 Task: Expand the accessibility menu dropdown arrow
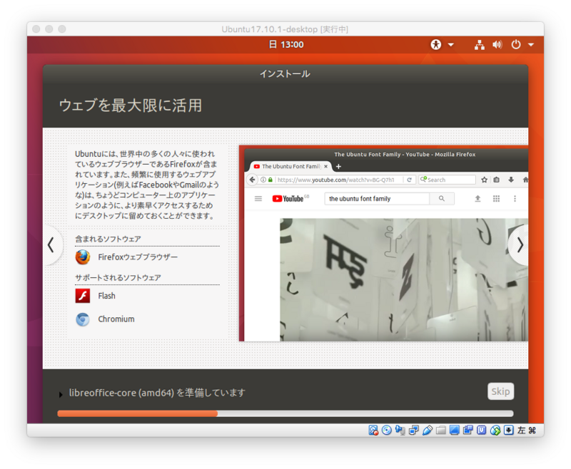pyautogui.click(x=451, y=45)
